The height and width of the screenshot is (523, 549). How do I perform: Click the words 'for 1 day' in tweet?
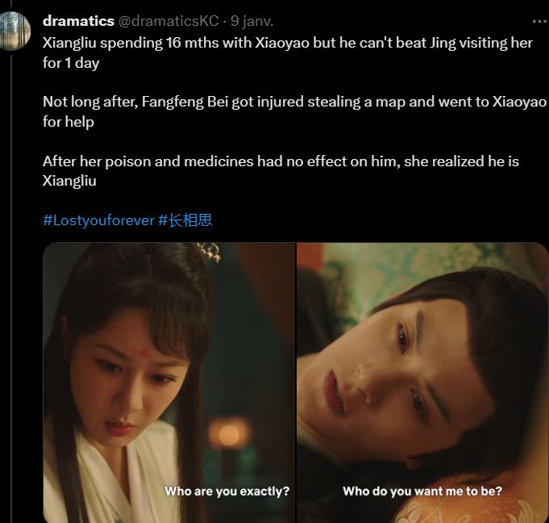point(71,63)
